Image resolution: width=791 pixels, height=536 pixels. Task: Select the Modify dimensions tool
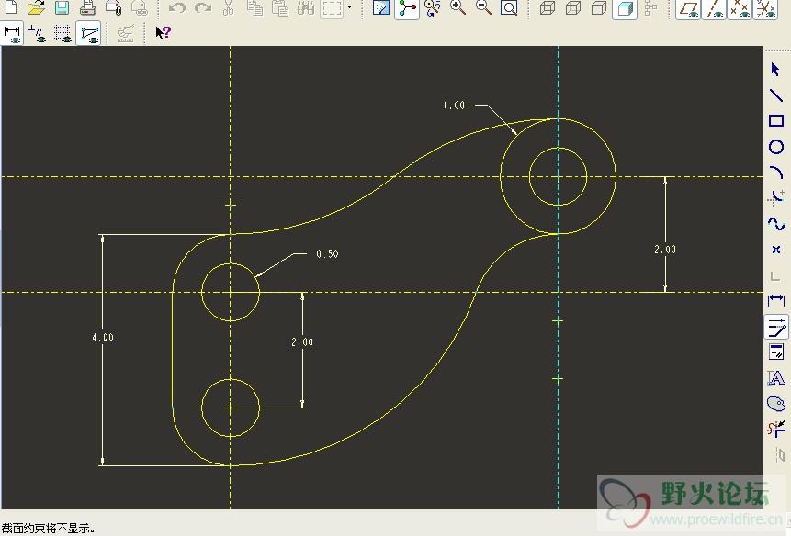click(776, 327)
